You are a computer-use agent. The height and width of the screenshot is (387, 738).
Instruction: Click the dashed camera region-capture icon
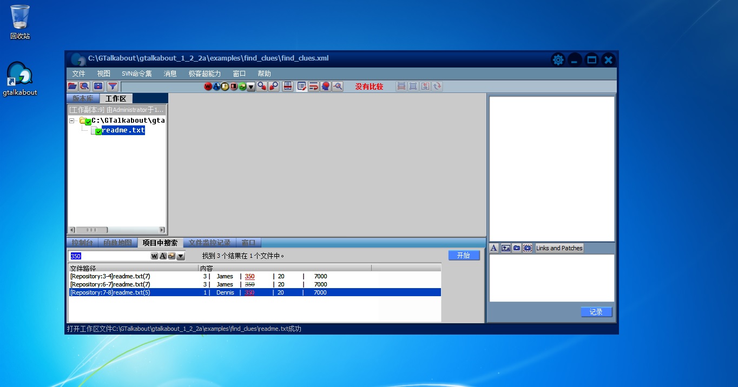528,248
